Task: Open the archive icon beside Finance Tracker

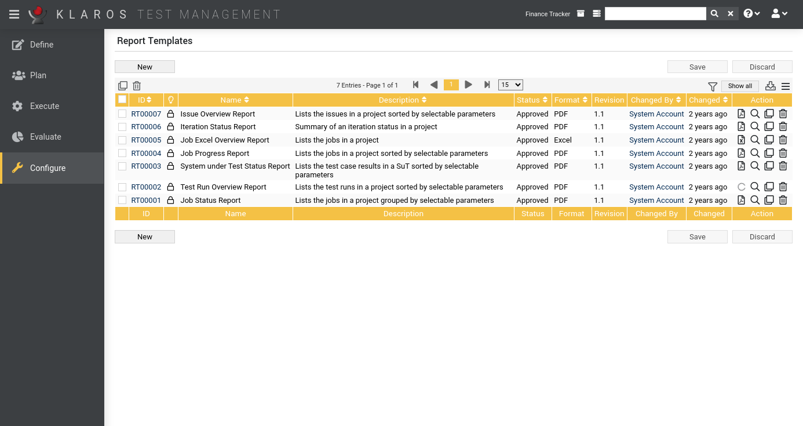Action: point(581,13)
